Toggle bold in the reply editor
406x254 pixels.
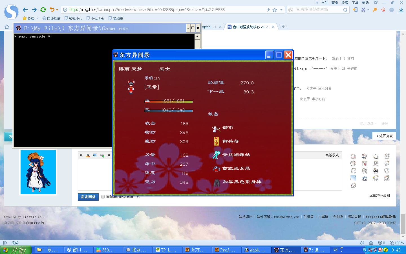point(81,155)
